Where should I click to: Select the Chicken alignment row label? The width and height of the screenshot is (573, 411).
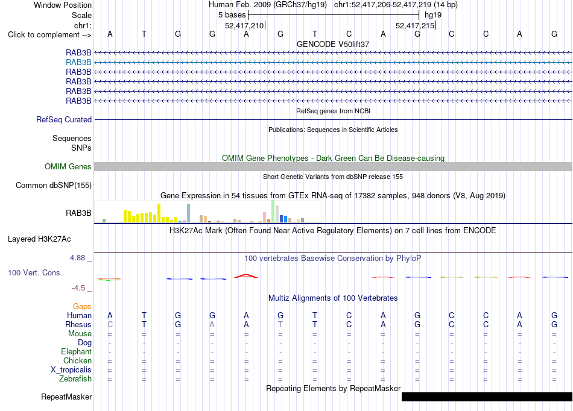(77, 360)
